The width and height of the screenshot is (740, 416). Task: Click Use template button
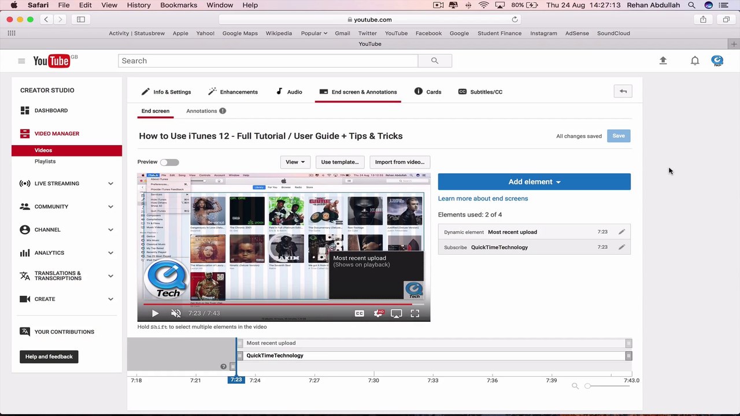pos(340,162)
